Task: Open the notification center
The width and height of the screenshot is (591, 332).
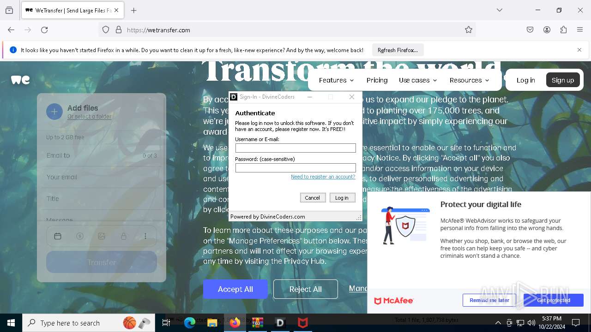Action: 576,323
